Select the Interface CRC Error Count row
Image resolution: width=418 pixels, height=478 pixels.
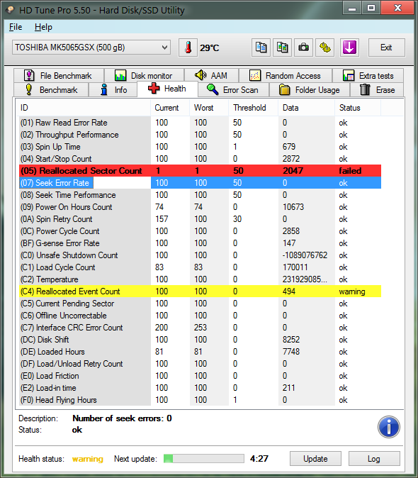[x=200, y=328]
